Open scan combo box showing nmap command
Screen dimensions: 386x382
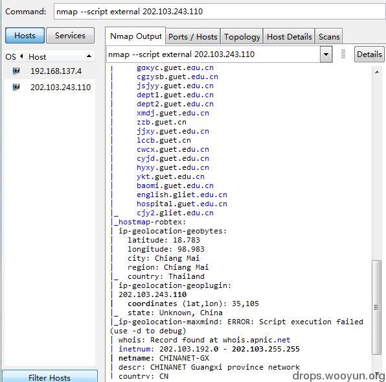coord(219,54)
